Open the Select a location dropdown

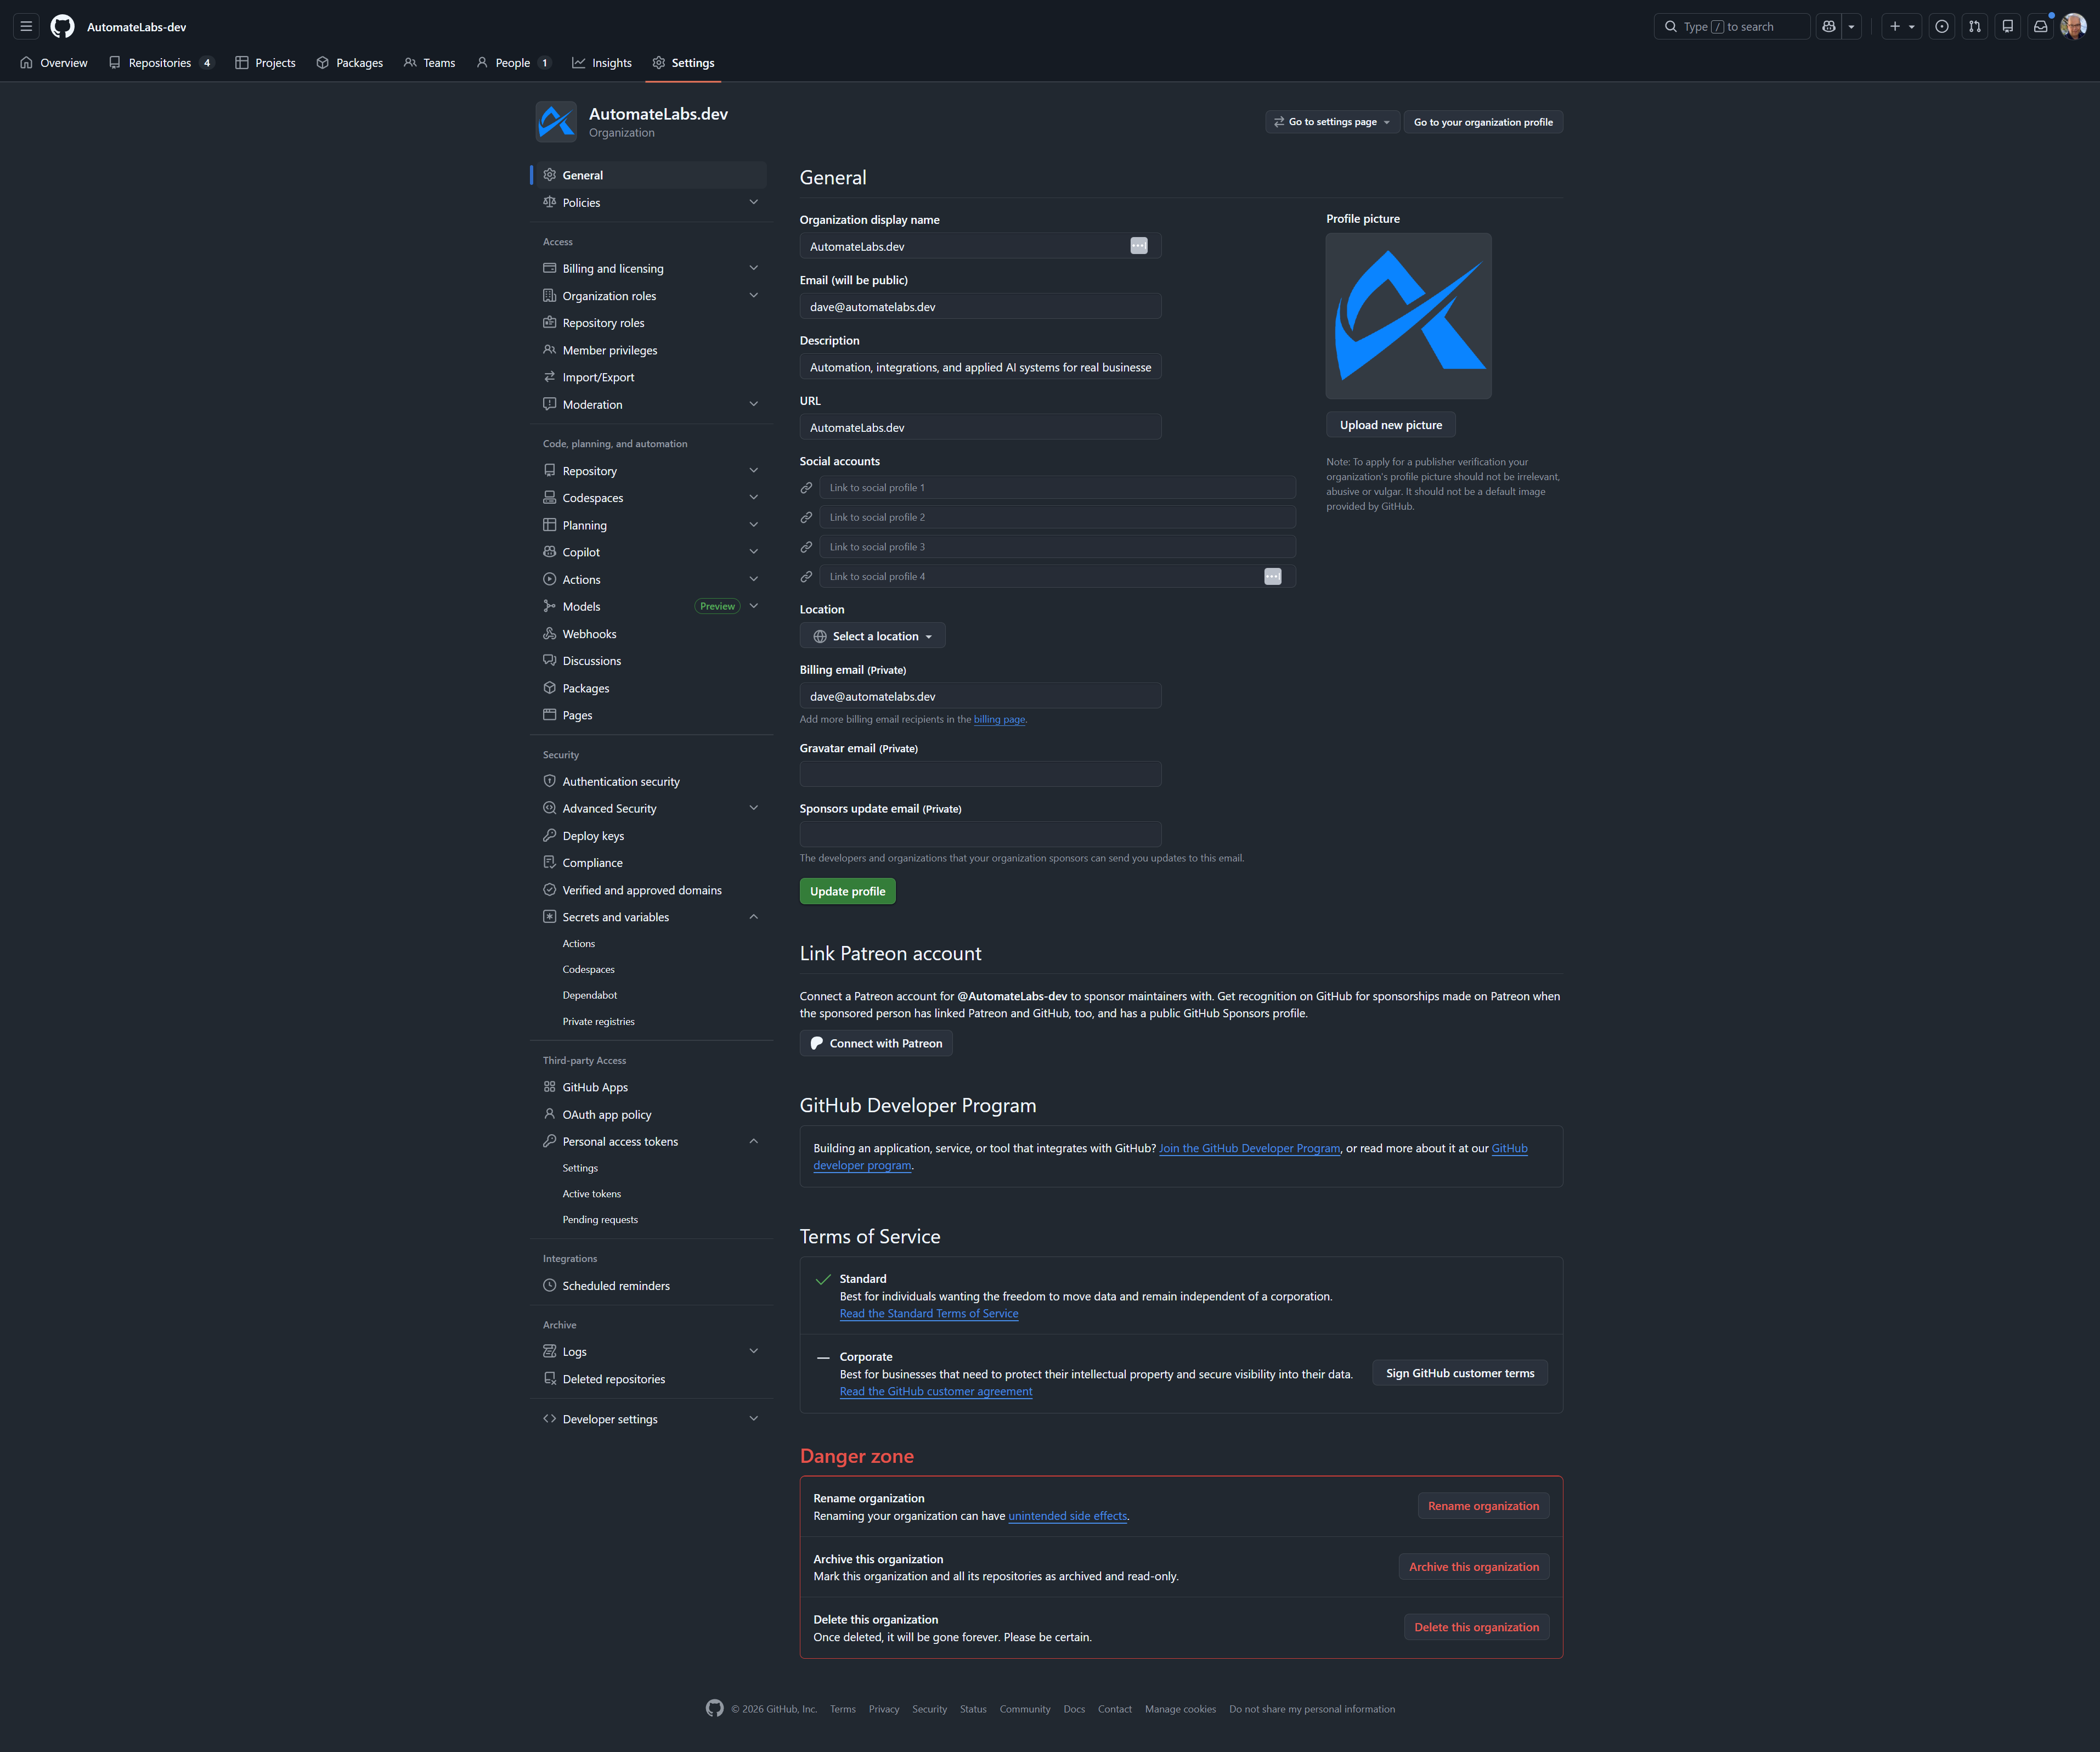(x=872, y=636)
